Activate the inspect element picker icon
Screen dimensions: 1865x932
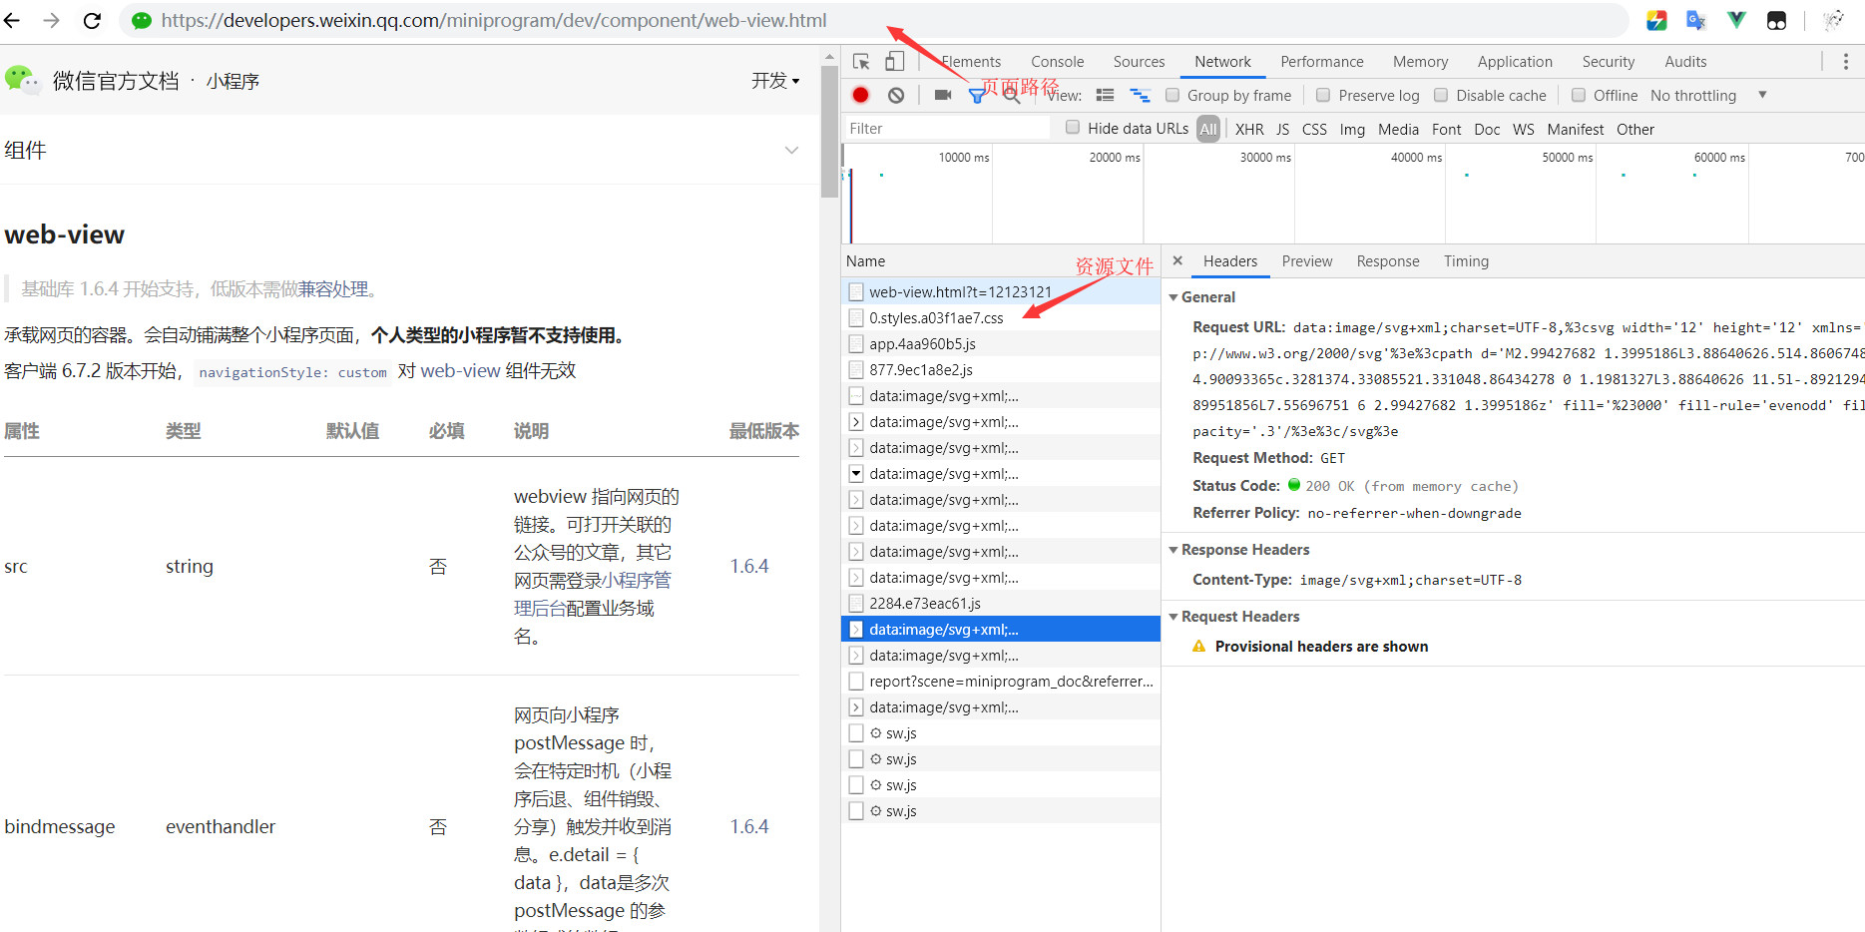861,62
